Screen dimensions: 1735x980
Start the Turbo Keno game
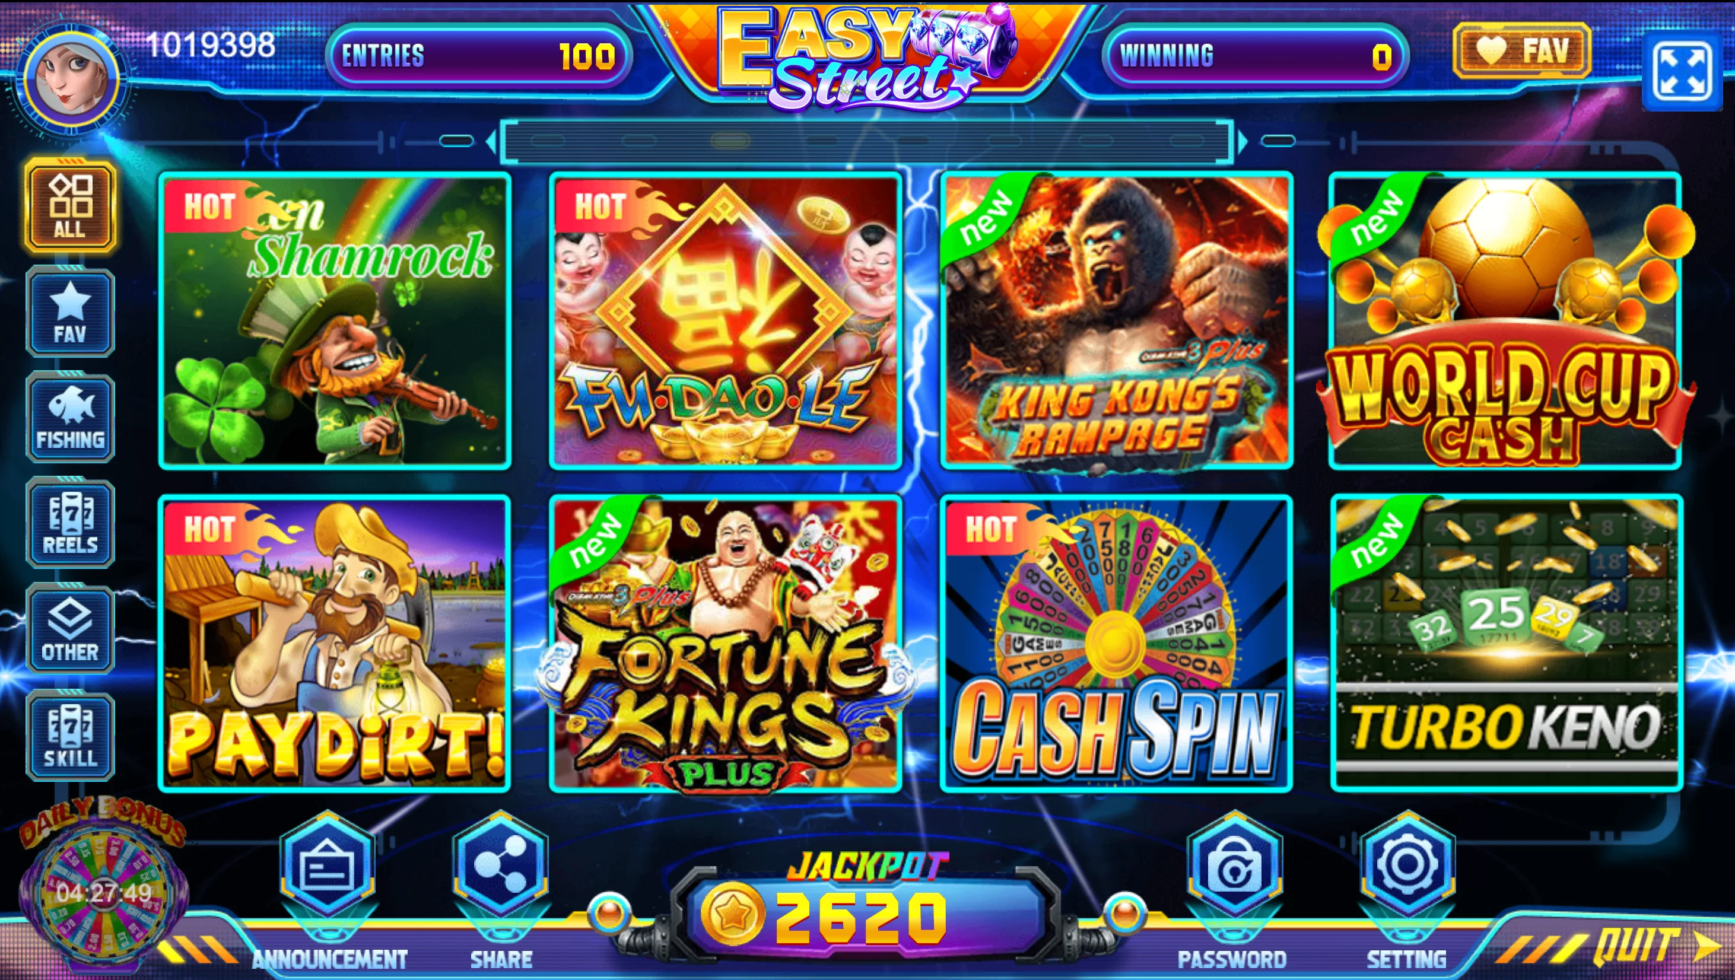pyautogui.click(x=1507, y=643)
